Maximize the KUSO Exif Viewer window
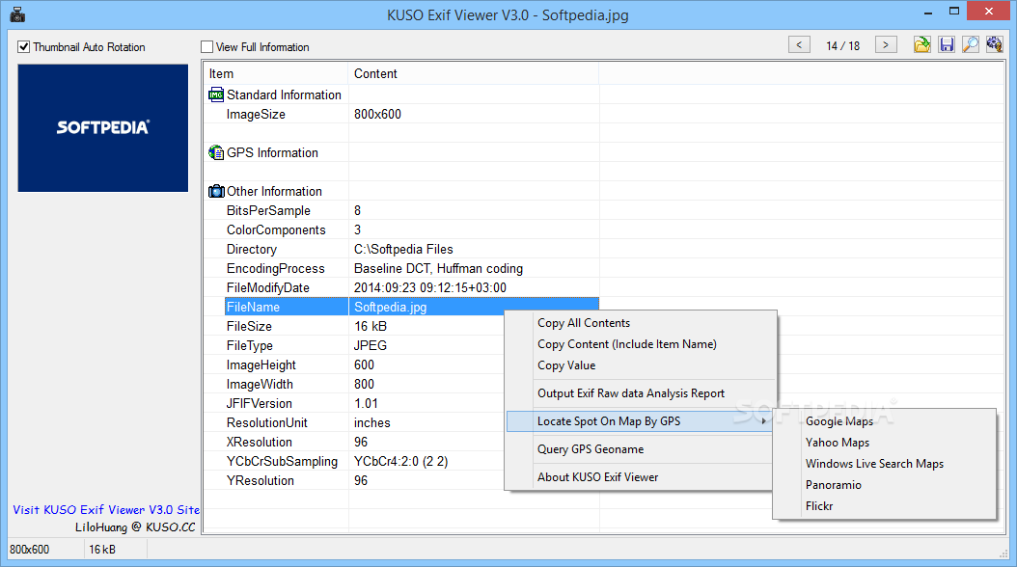The height and width of the screenshot is (567, 1017). (x=953, y=12)
